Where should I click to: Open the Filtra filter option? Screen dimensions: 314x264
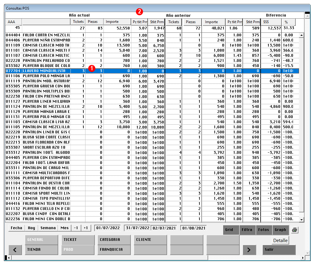(247, 230)
